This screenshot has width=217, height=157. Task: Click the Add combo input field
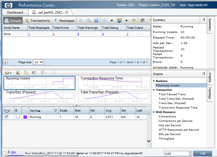(176, 153)
